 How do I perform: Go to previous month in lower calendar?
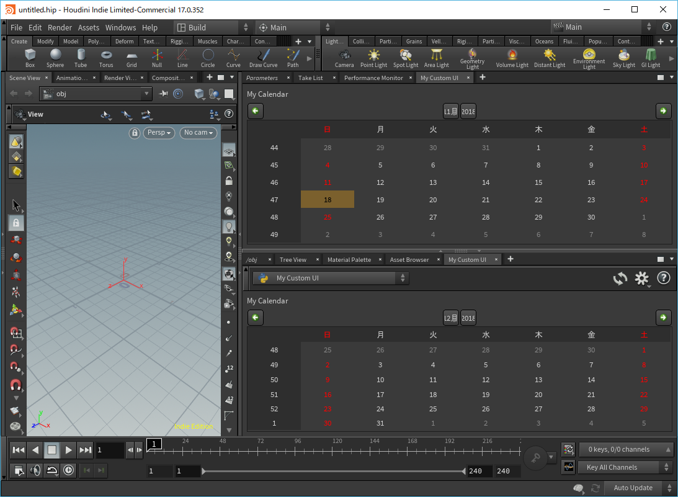256,318
